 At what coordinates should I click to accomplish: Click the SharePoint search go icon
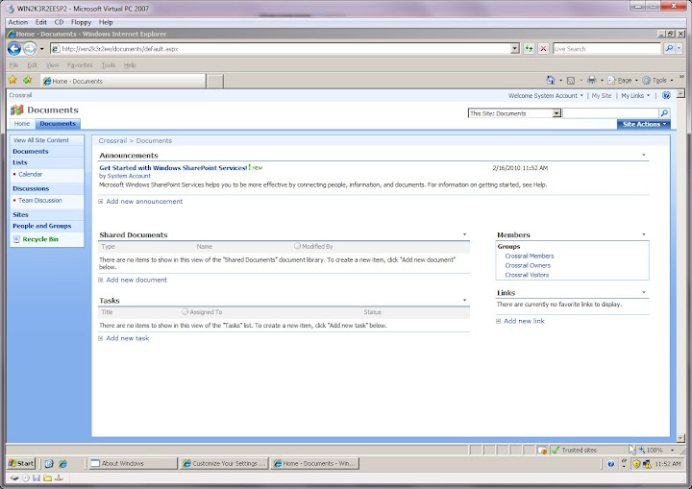(x=665, y=113)
